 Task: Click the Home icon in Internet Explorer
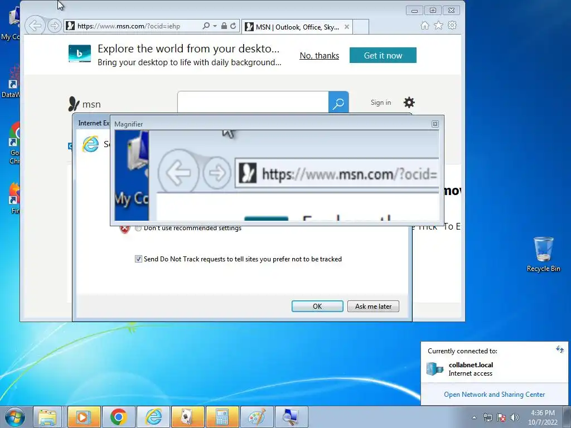pyautogui.click(x=424, y=26)
